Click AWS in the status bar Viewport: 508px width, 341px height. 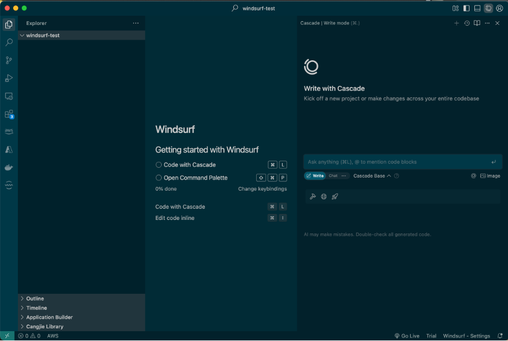click(53, 336)
